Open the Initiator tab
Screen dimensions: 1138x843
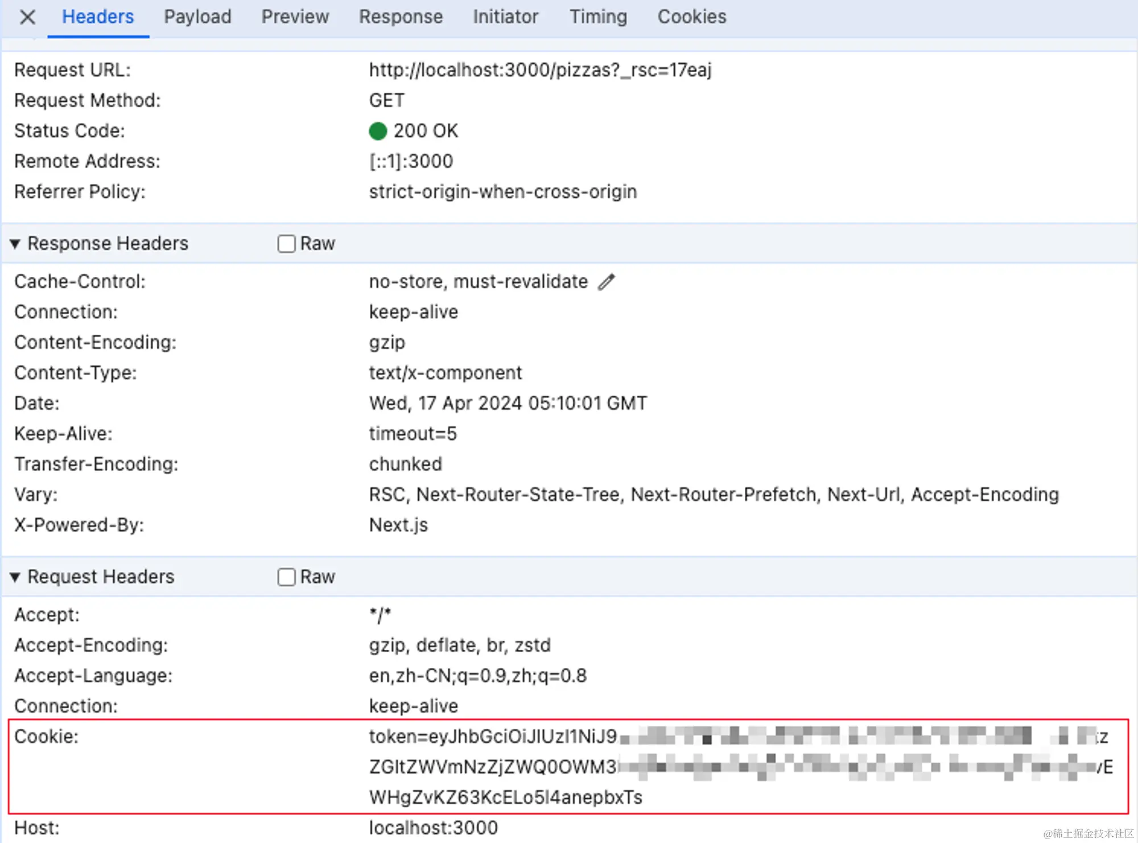click(x=505, y=17)
